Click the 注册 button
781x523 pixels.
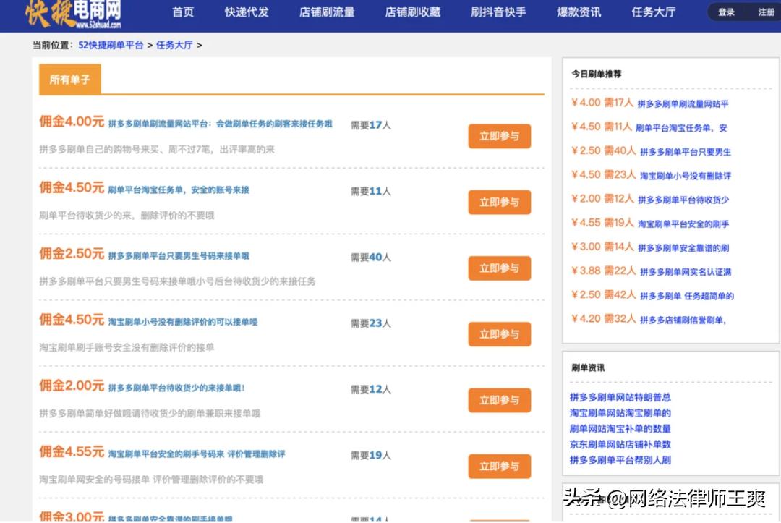(765, 12)
